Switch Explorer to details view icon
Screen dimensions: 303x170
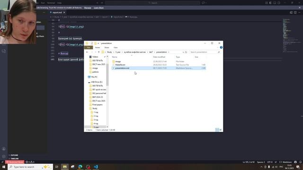coord(217,130)
